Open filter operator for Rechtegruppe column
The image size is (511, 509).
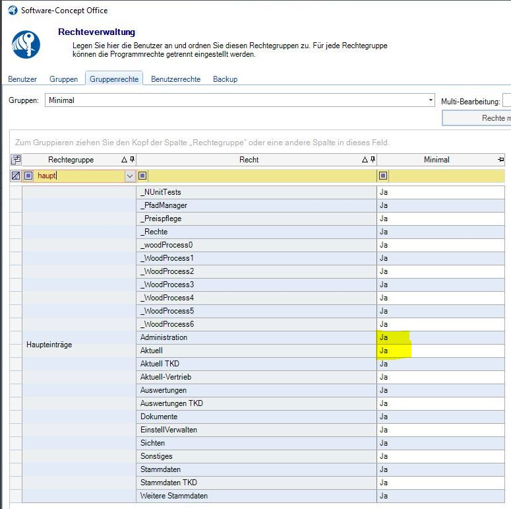pos(28,176)
